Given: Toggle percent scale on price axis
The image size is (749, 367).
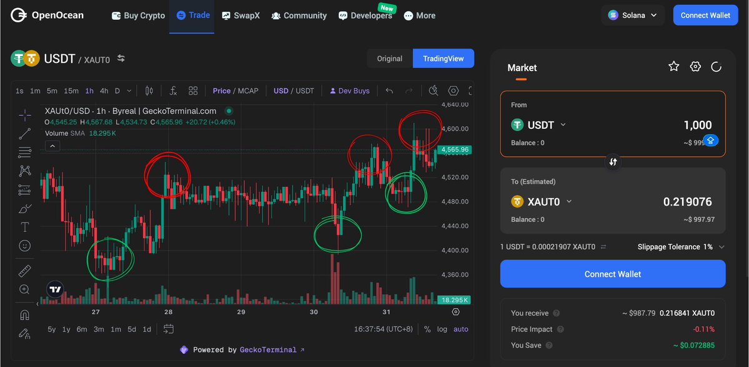Looking at the screenshot, I should click(x=427, y=330).
